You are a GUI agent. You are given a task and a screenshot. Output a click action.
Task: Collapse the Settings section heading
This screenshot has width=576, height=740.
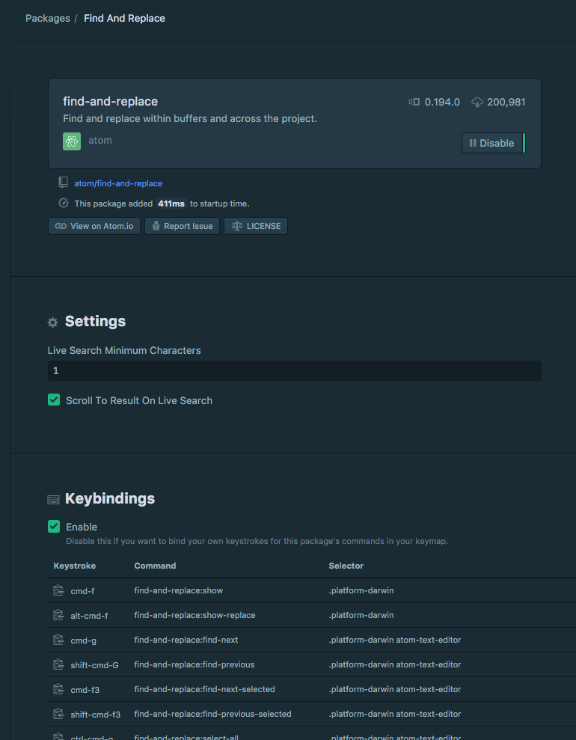95,322
